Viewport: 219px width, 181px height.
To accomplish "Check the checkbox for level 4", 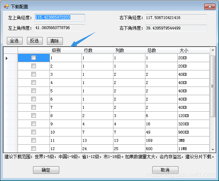I will [33, 82].
